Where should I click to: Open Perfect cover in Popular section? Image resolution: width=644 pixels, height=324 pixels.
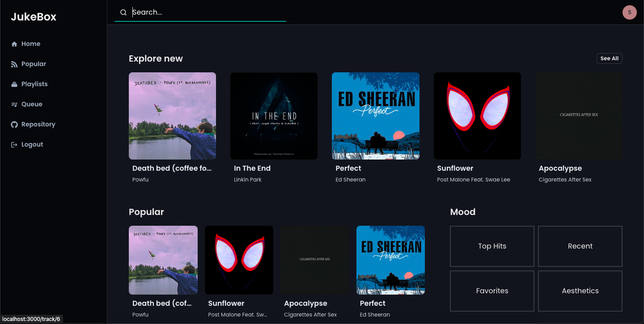(390, 260)
